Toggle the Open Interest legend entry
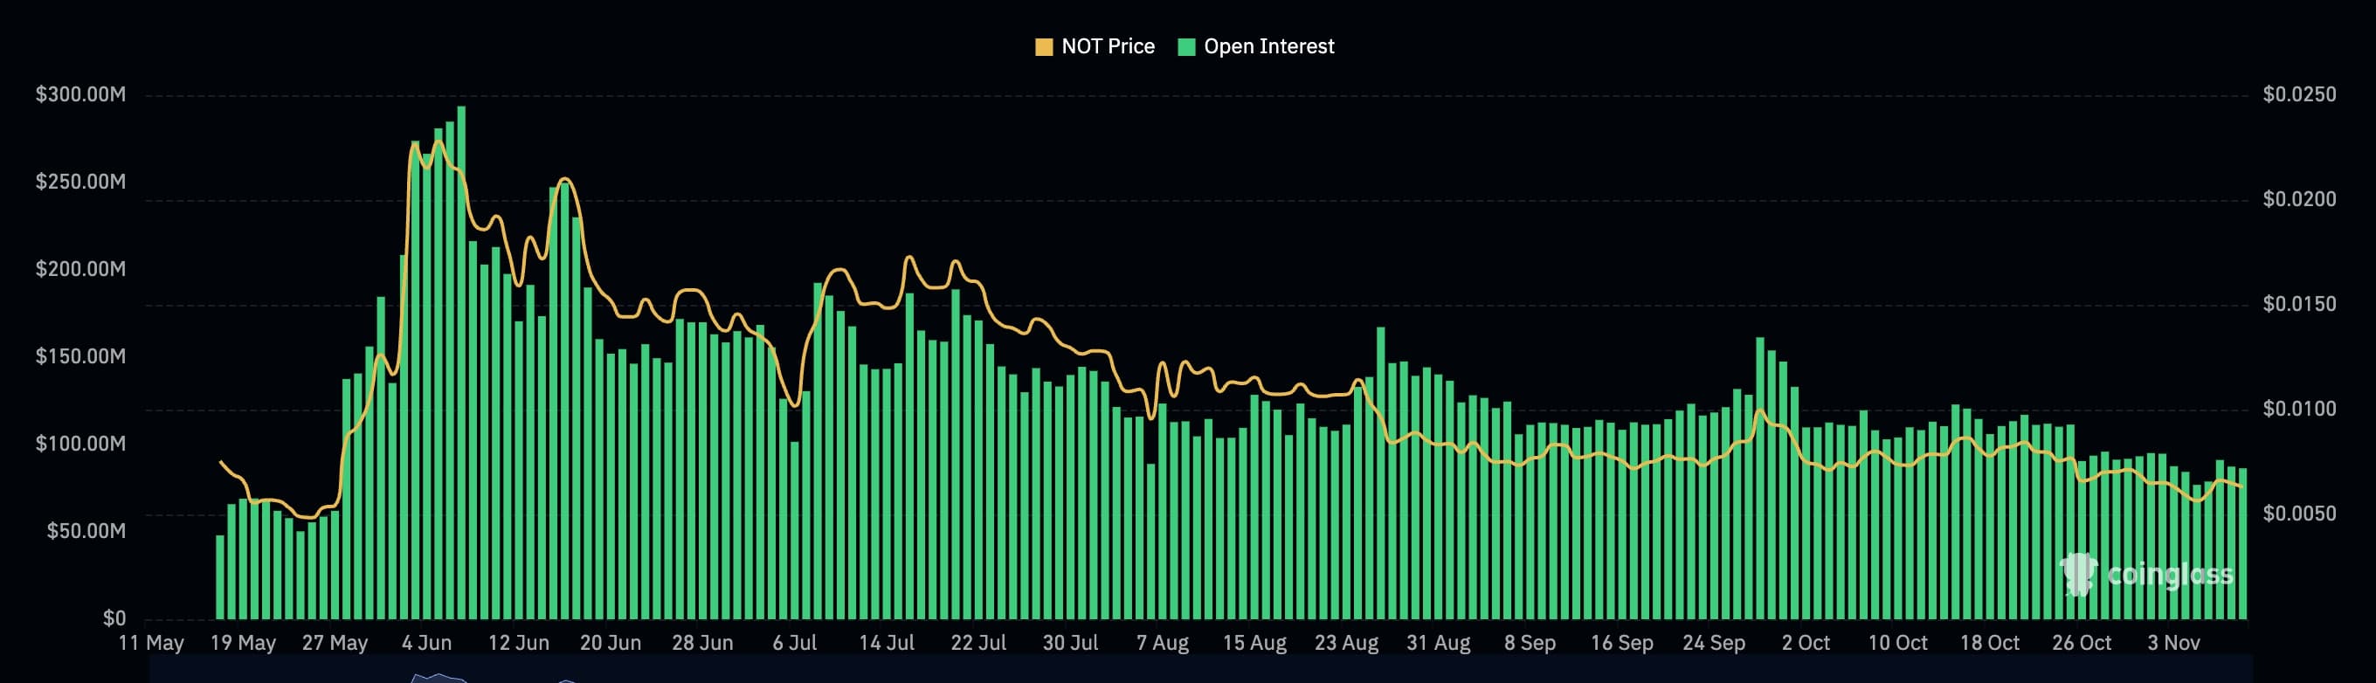This screenshot has height=683, width=2376. (1256, 47)
